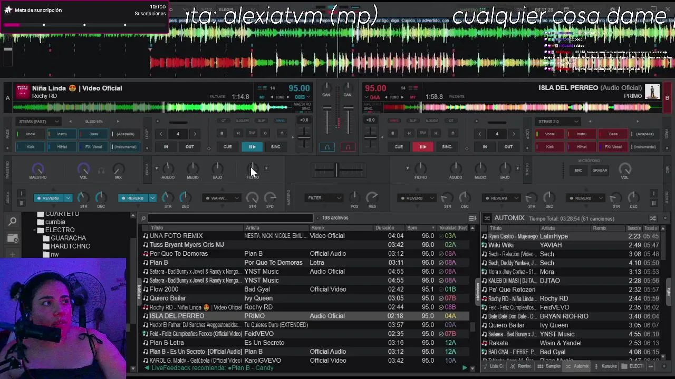Click the file search input field
675x379 pixels.
click(x=230, y=218)
